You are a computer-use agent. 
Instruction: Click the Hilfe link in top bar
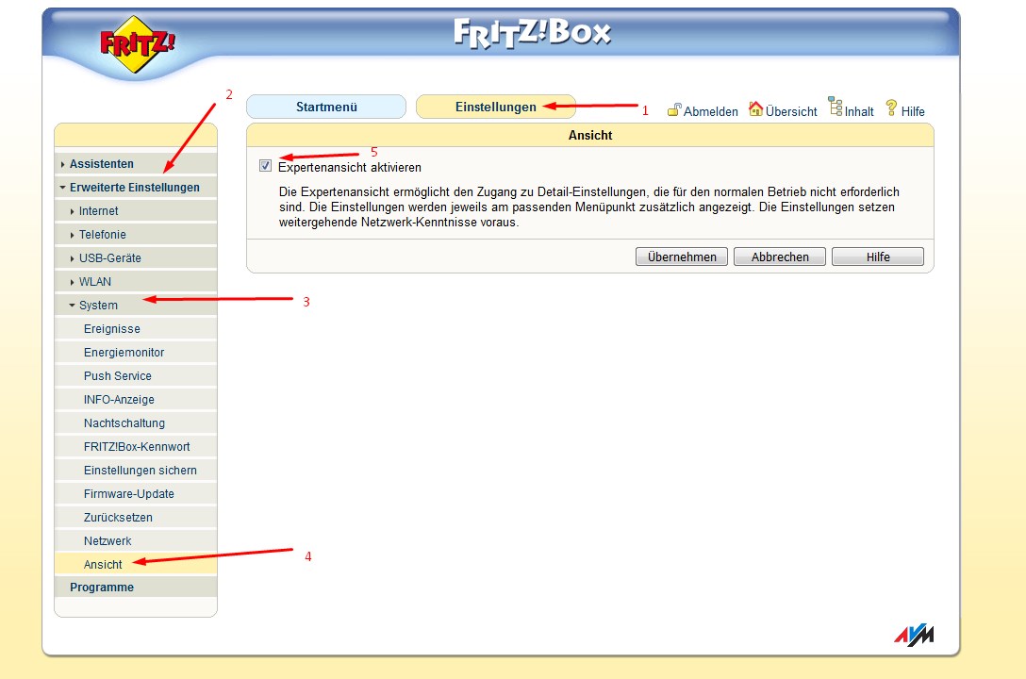[913, 111]
